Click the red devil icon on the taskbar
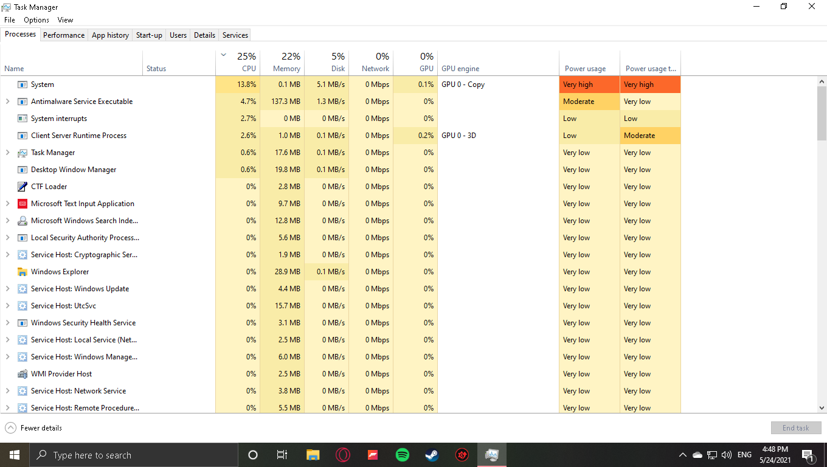The height and width of the screenshot is (467, 827). [462, 455]
